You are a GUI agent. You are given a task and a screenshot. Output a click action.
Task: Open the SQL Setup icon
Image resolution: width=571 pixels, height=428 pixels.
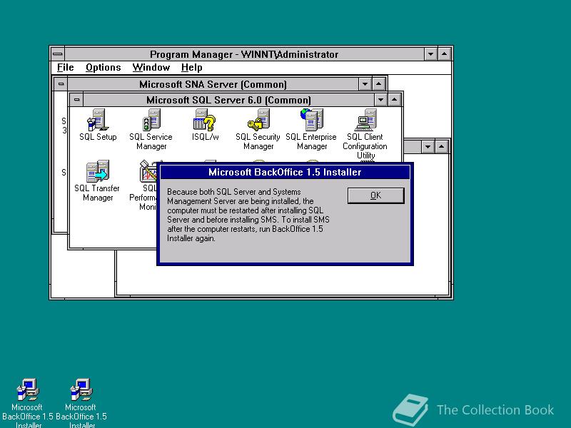click(98, 125)
